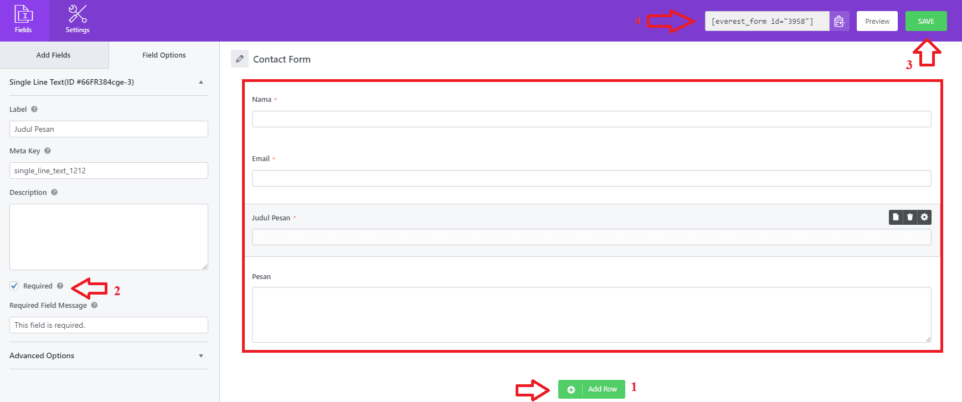Switch to the Add Fields tab

54,55
